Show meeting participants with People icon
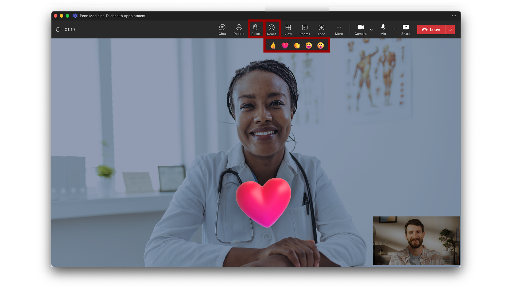Screen dimensions: 513x288 pos(239,29)
